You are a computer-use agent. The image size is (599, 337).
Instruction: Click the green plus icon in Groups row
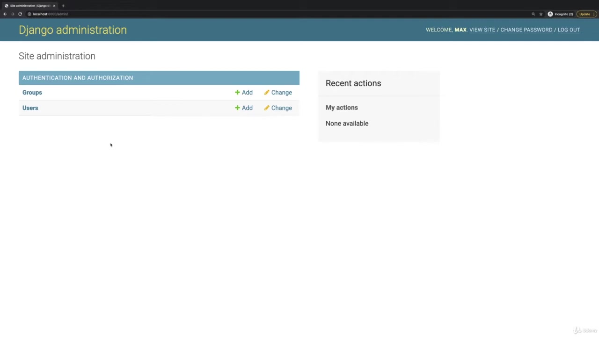coord(237,93)
